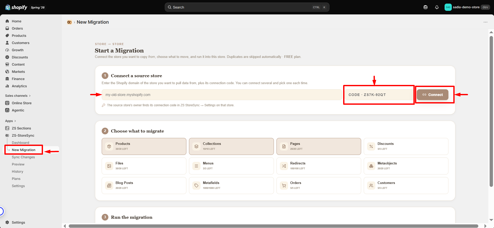Open Shopify admin Settings at sidebar bottom
The width and height of the screenshot is (494, 228).
[x=18, y=222]
